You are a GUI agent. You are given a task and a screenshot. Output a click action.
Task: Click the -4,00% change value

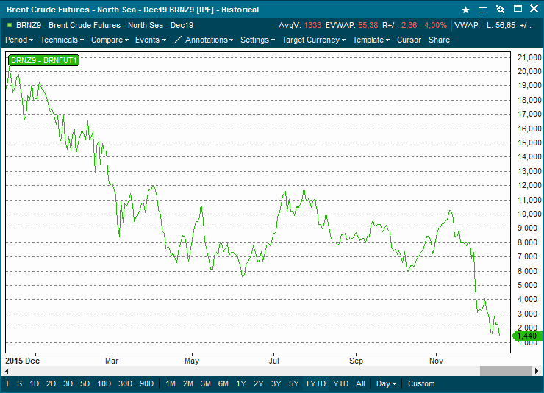tap(434, 25)
